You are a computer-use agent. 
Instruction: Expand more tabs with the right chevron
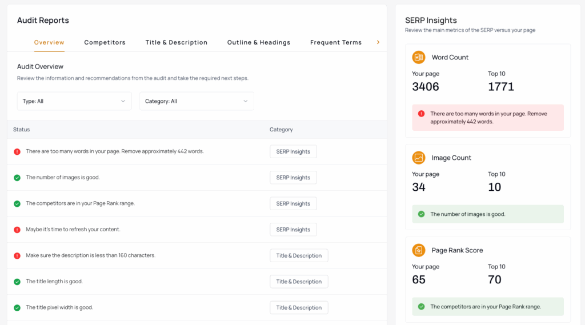(x=378, y=42)
